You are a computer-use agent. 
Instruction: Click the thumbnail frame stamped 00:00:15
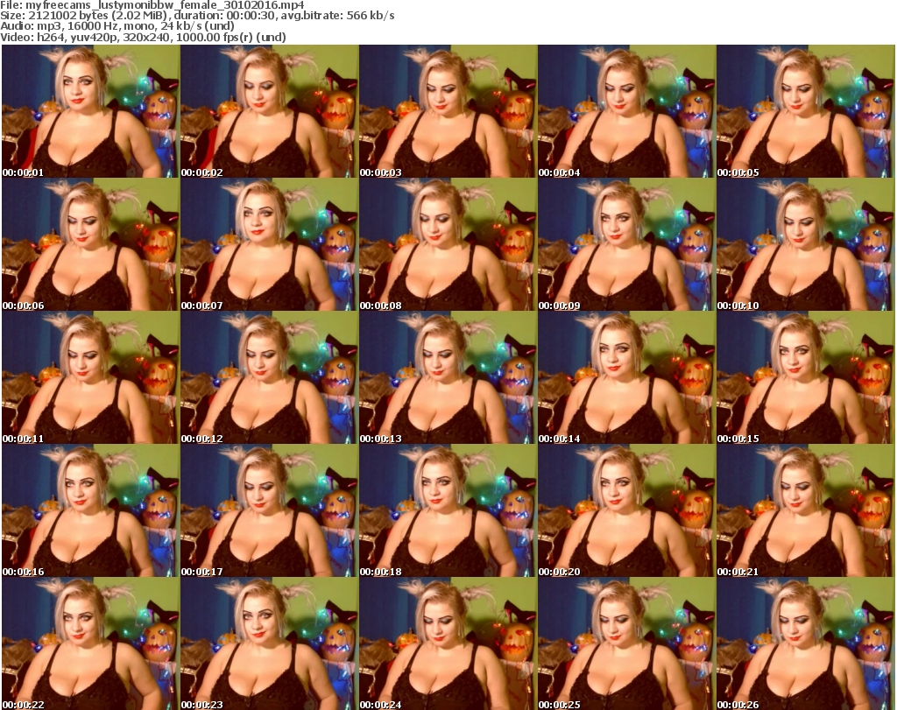(x=806, y=378)
